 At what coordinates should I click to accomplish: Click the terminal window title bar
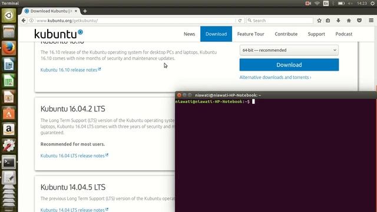point(276,95)
